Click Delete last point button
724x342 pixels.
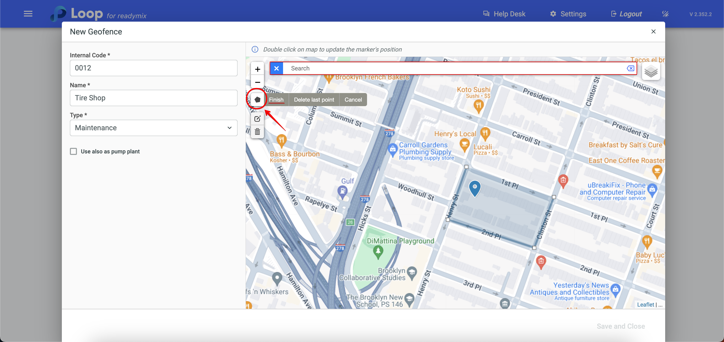[x=314, y=100]
